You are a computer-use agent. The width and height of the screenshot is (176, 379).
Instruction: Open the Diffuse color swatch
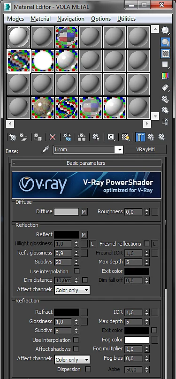point(66,212)
